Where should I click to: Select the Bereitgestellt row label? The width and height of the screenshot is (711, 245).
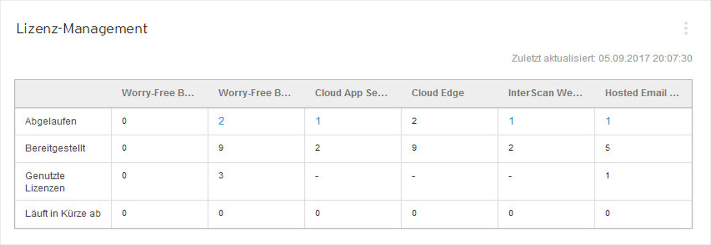coord(55,148)
